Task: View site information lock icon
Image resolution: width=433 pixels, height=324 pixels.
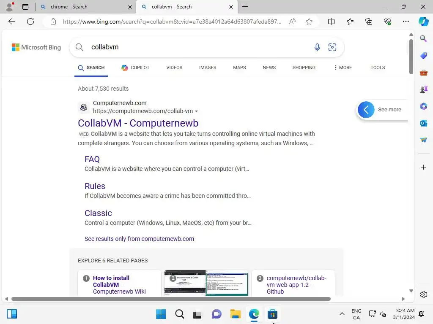Action: tap(53, 22)
